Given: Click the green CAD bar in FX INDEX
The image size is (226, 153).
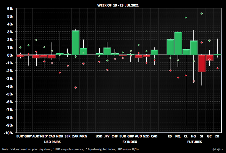Looking at the screenshot, I should coord(154,52).
